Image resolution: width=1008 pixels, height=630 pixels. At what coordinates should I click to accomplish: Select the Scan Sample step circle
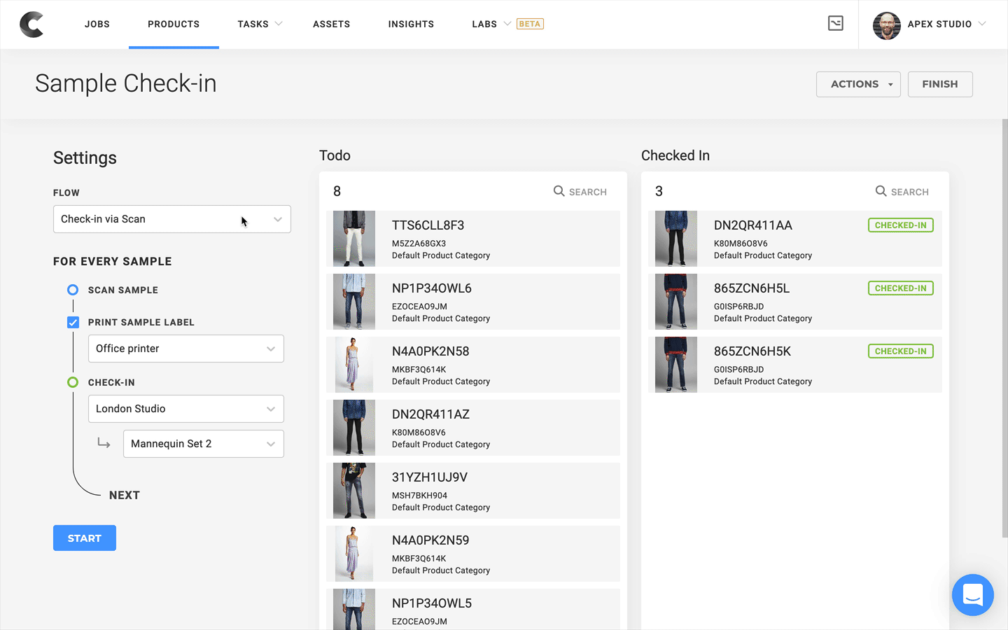pyautogui.click(x=73, y=290)
